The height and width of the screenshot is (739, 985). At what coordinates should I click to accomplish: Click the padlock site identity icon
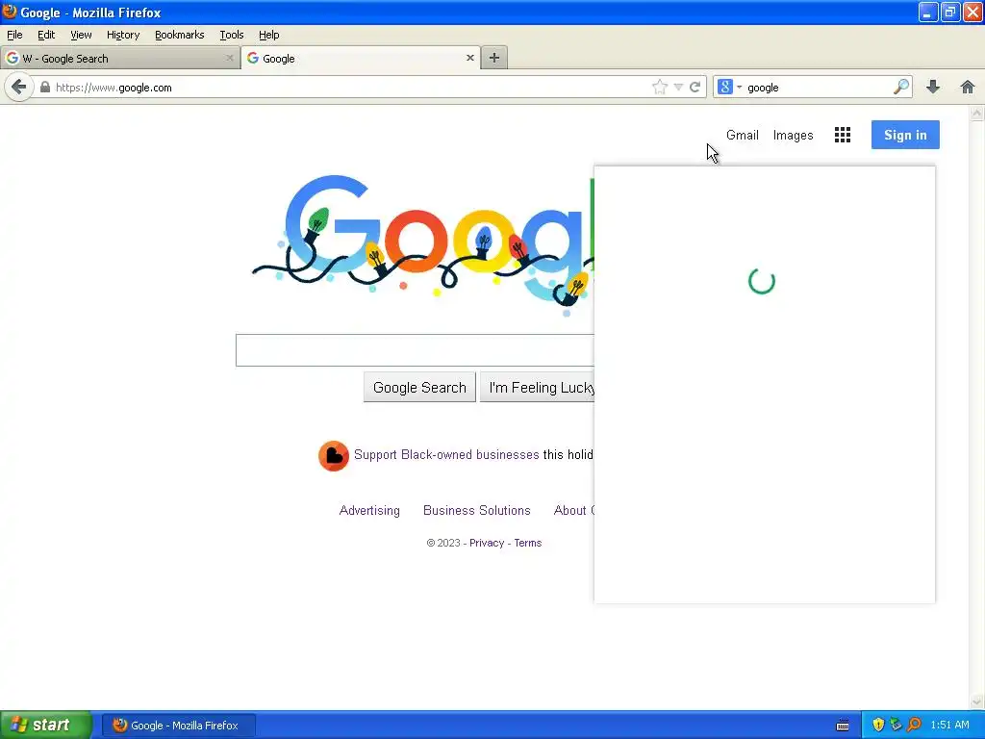(x=45, y=88)
